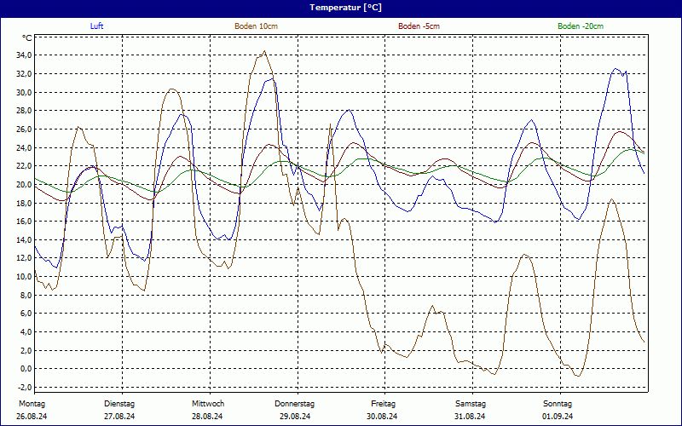Select the 'Boden 10cm' legend label
Image resolution: width=682 pixels, height=426 pixels.
[x=257, y=26]
